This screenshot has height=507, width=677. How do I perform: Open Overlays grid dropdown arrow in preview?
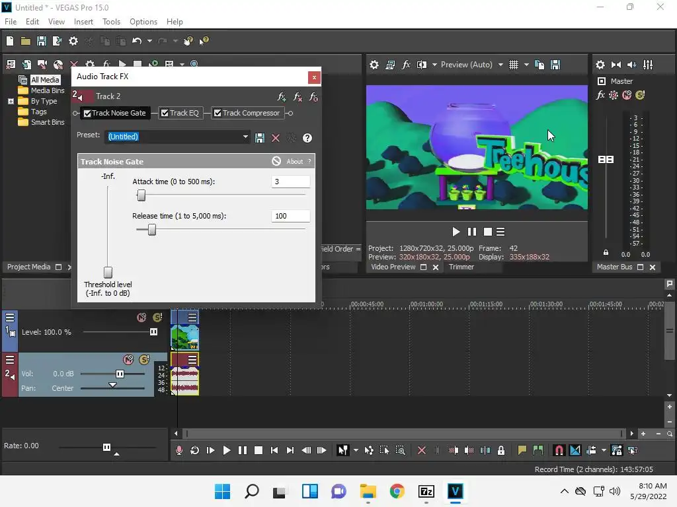526,65
